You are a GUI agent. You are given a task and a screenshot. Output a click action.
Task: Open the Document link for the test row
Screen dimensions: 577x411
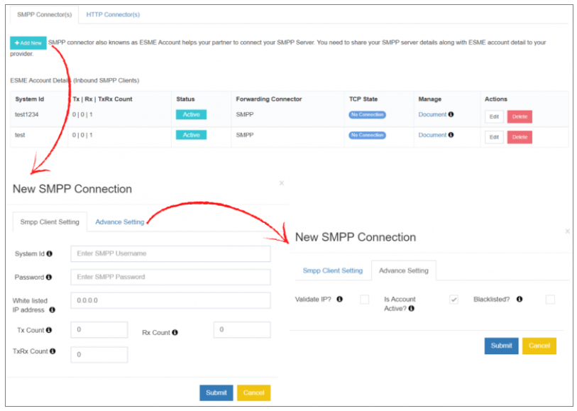pyautogui.click(x=433, y=134)
